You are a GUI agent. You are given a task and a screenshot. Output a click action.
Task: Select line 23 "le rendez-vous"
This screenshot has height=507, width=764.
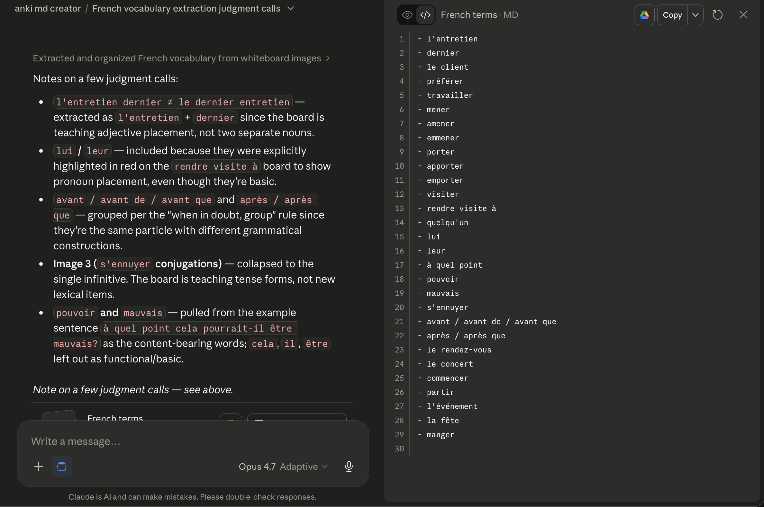[459, 350]
